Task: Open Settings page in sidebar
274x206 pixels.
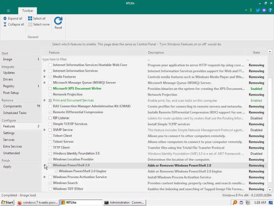Action: point(21,133)
